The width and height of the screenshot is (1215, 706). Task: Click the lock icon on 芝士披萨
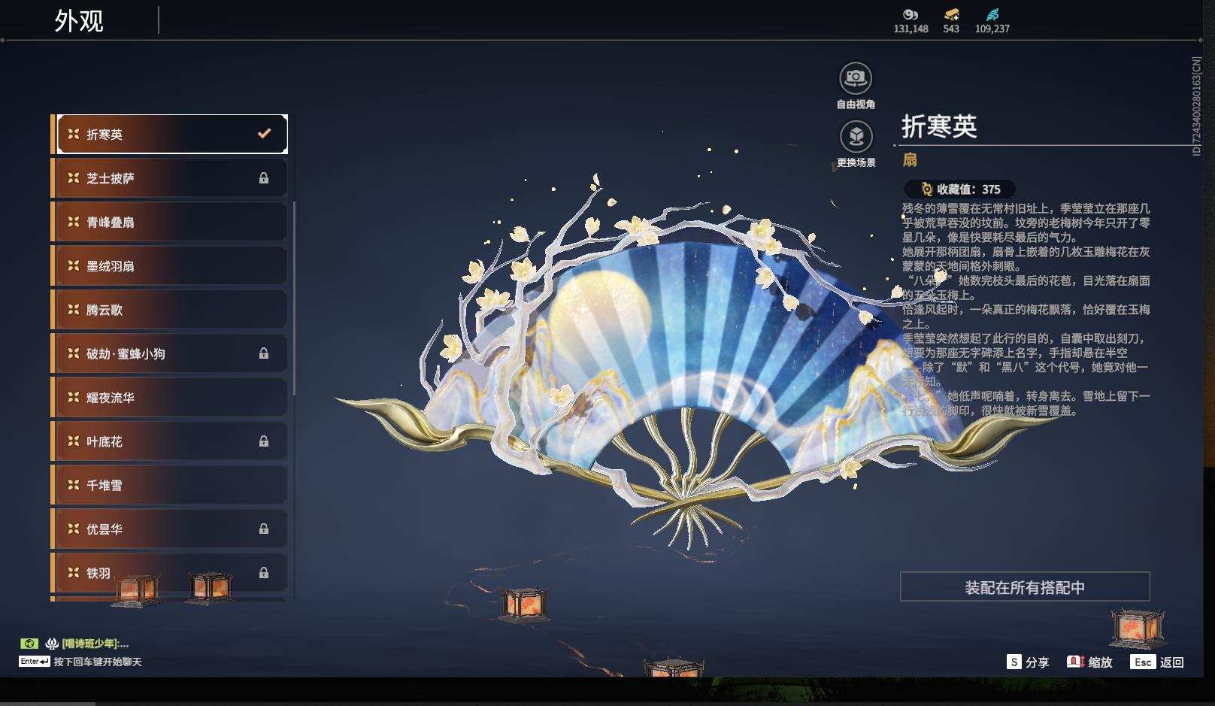point(264,178)
